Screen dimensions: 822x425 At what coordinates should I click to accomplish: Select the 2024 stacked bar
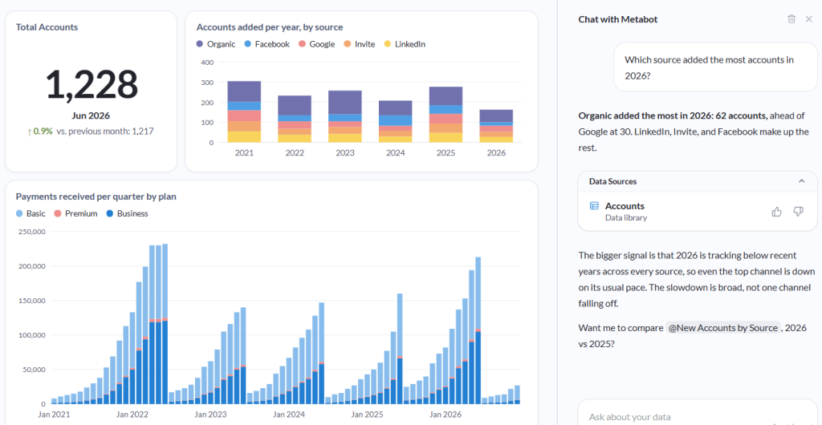pos(395,121)
